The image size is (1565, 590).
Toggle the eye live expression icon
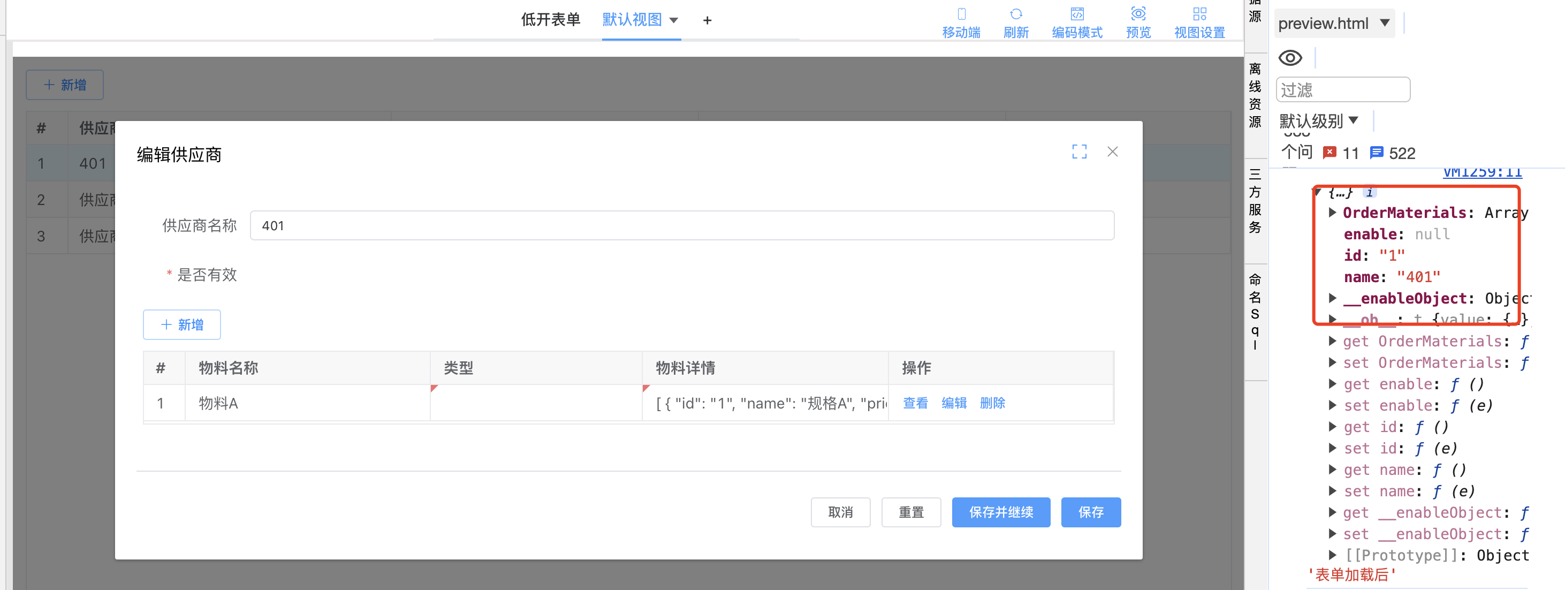pyautogui.click(x=1290, y=58)
